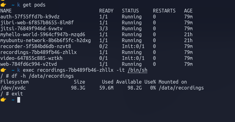Click recordings-7bb489fb46-zhllx in the exec command
Image resolution: width=235 pixels, height=122 pixels.
75,70
